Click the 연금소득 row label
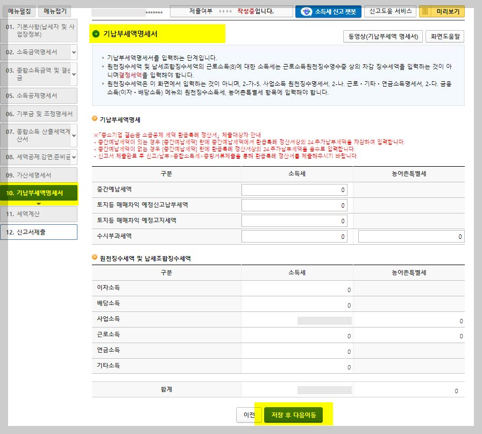482x434 pixels. [x=108, y=350]
